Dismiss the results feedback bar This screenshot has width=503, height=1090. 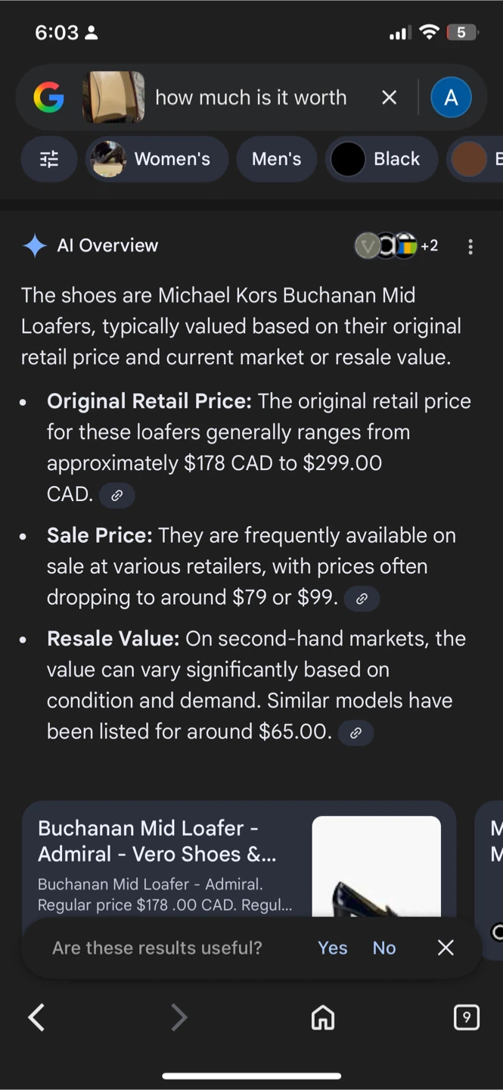click(x=446, y=948)
